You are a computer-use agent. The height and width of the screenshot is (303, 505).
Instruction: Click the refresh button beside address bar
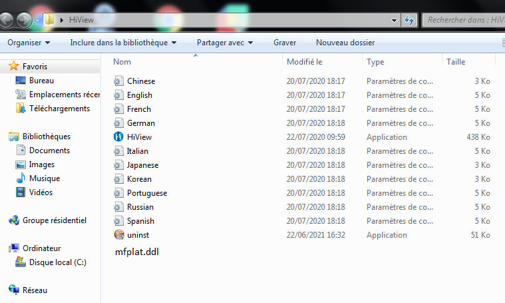point(409,20)
